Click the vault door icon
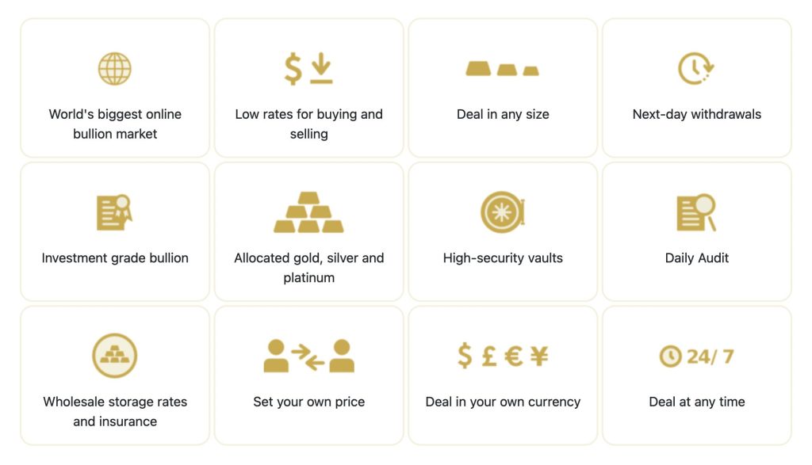 tap(503, 212)
